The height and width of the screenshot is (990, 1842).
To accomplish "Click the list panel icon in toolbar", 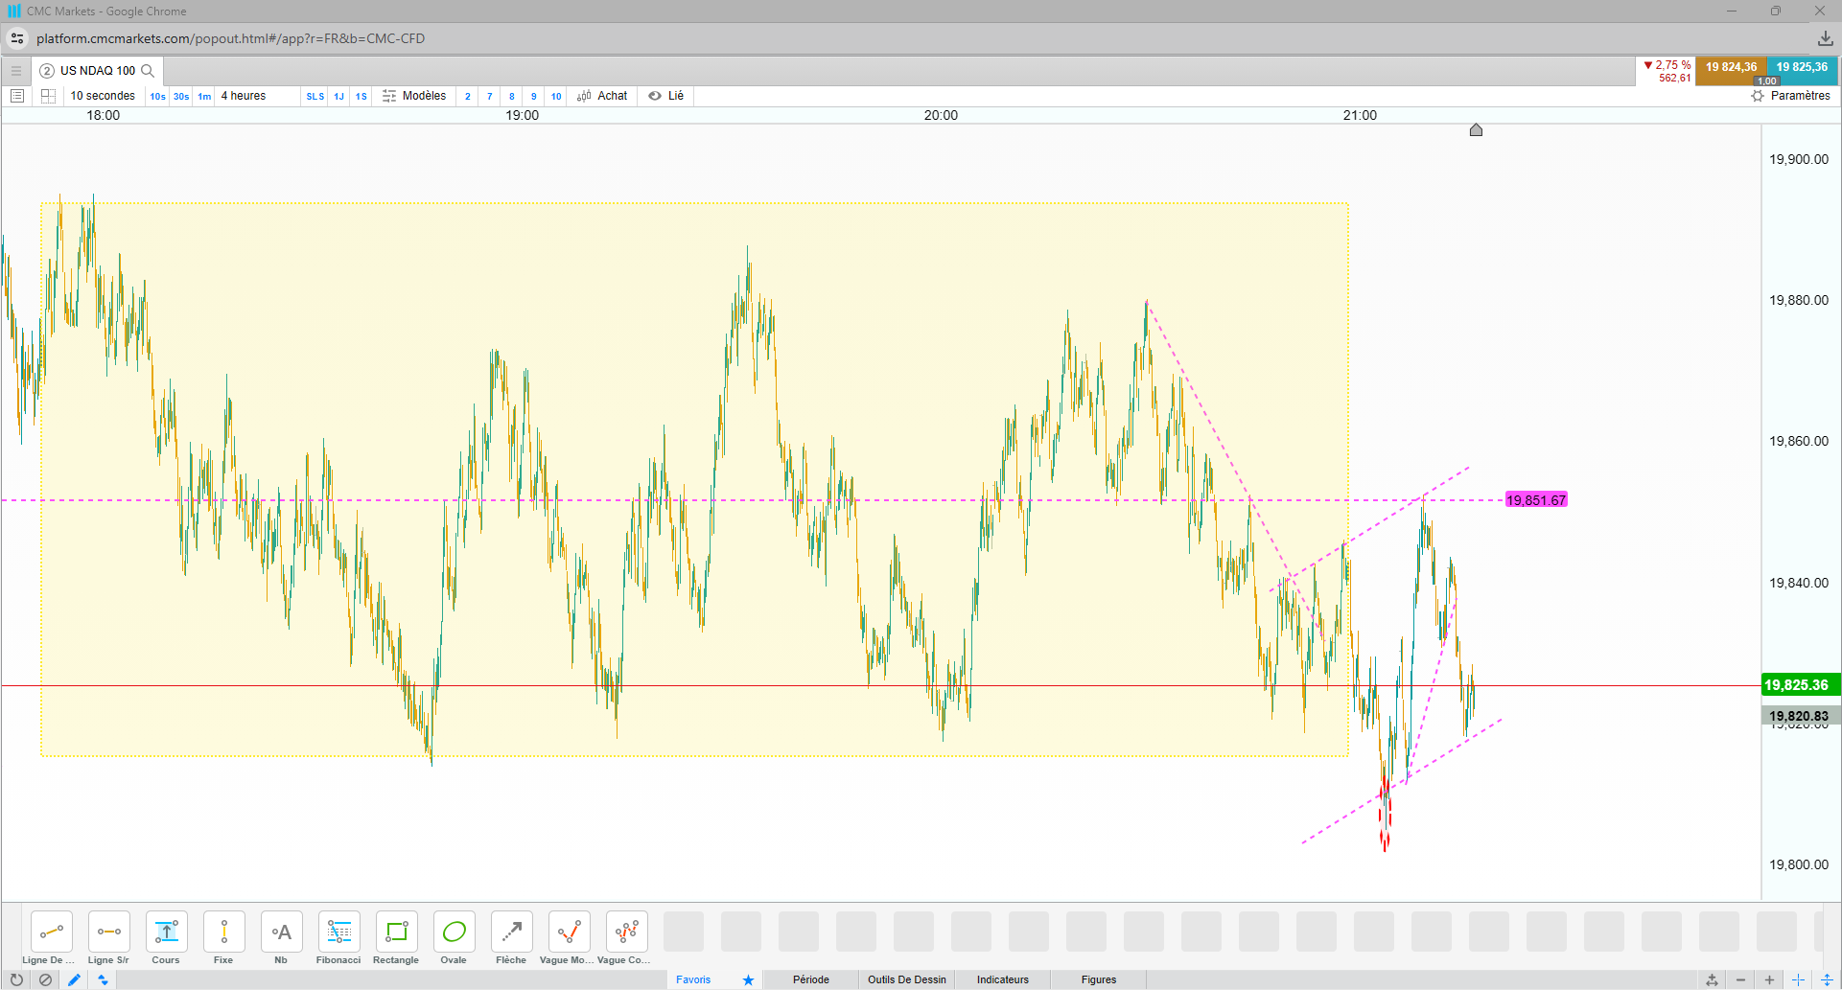I will tap(16, 96).
